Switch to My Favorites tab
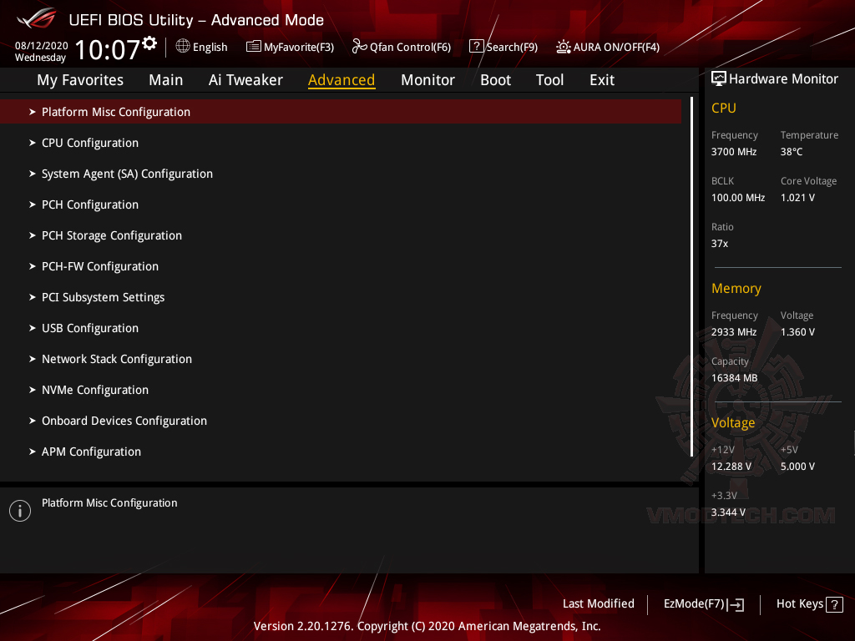 (x=80, y=80)
